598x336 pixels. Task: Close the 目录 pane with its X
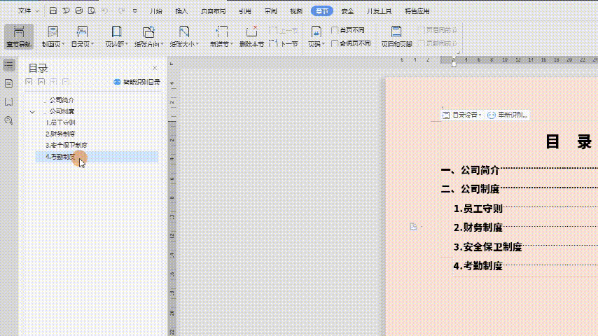[155, 68]
